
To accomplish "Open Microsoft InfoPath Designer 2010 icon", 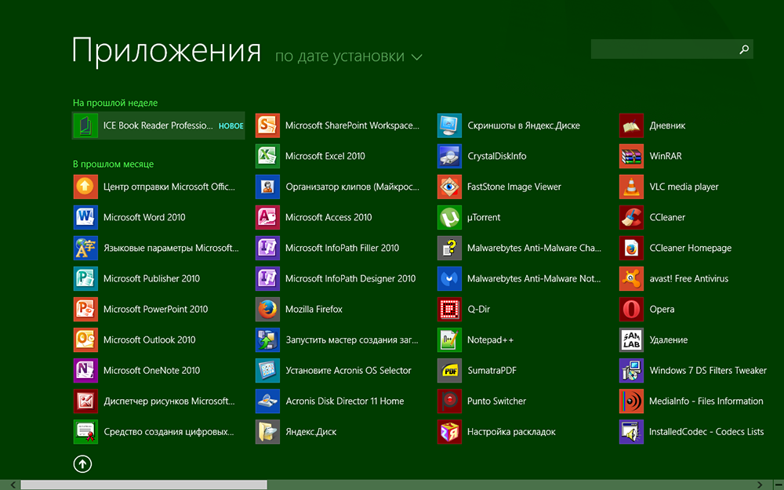I will pos(267,278).
